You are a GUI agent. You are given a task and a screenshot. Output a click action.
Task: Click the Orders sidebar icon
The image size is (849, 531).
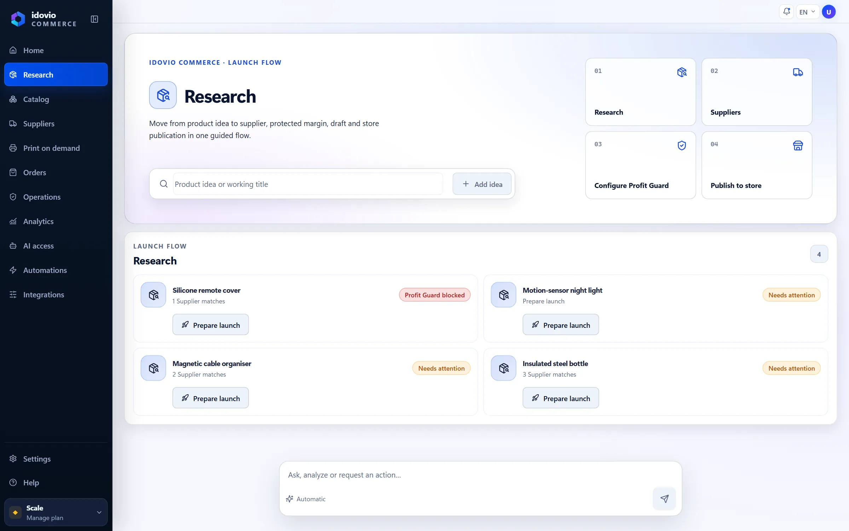click(x=13, y=172)
